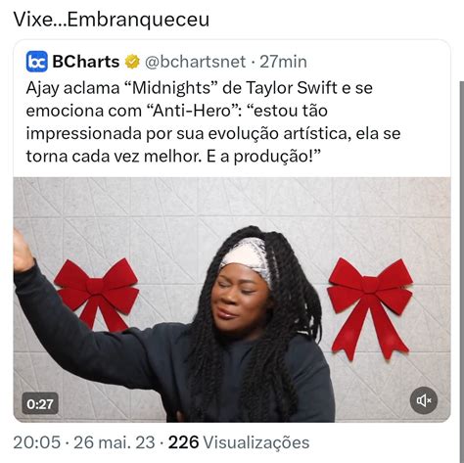Click the last line ending with produção
This screenshot has height=463, width=464.
tap(173, 157)
